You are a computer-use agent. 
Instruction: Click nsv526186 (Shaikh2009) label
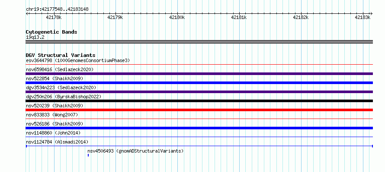(55, 124)
